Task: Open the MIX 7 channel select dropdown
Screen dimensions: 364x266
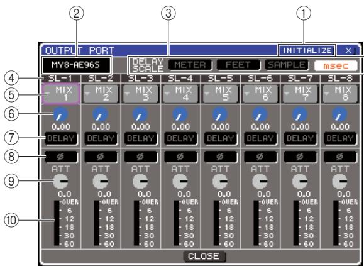Action: (301, 94)
